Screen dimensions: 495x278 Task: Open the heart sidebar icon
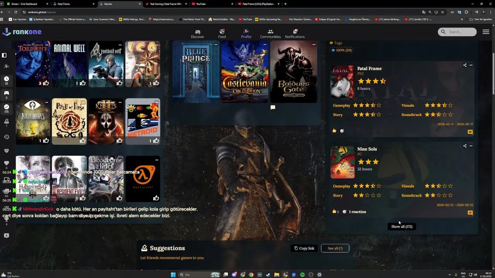6,164
